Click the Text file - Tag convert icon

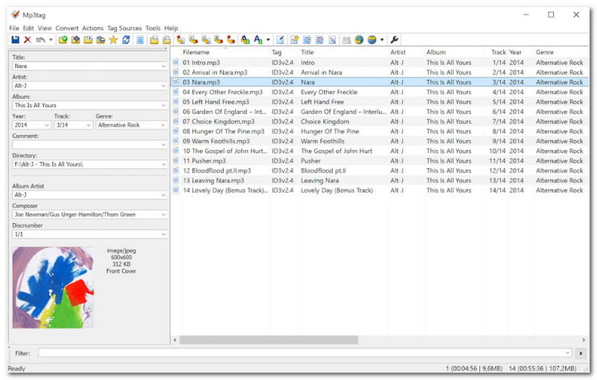219,40
